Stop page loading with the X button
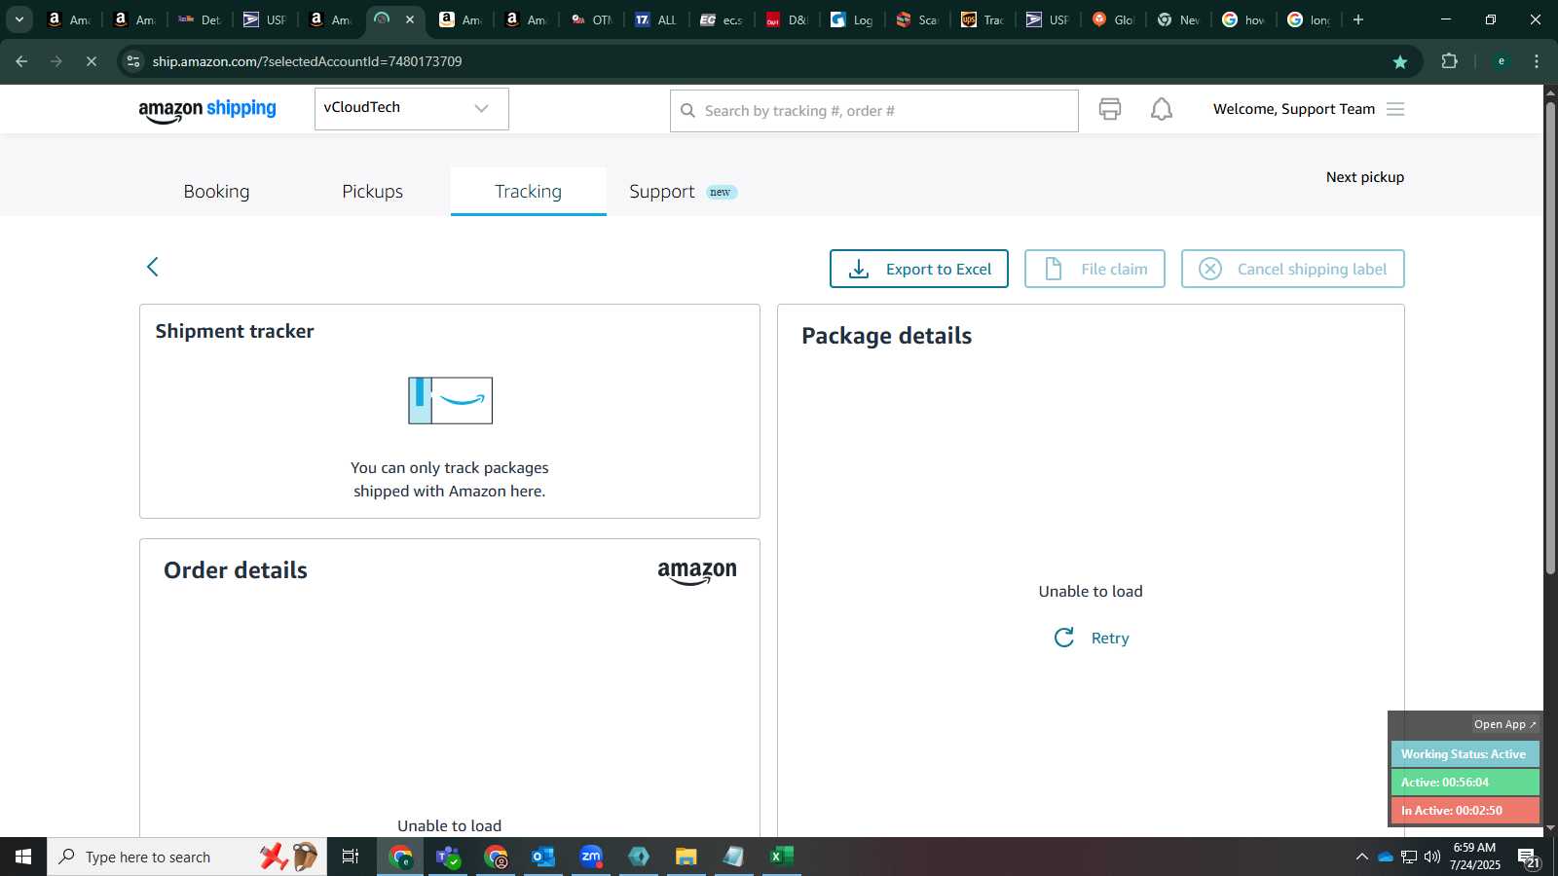The image size is (1558, 876). pyautogui.click(x=92, y=61)
